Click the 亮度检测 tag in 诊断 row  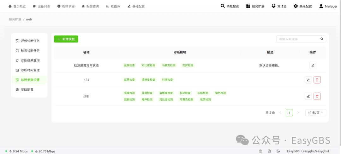pyautogui.click(x=129, y=93)
